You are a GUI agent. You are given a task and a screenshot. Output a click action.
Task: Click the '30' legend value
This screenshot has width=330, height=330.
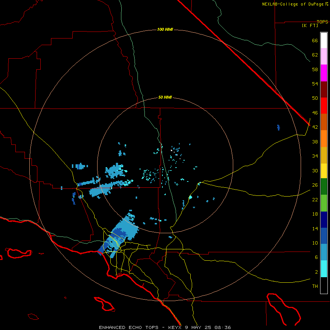tap(315, 170)
